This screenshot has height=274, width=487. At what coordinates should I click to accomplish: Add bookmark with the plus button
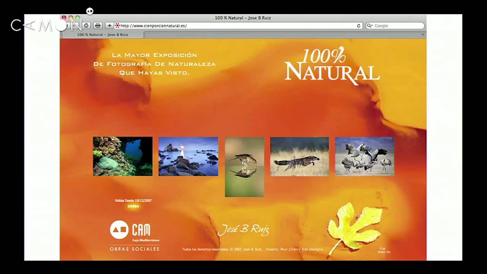tap(109, 25)
